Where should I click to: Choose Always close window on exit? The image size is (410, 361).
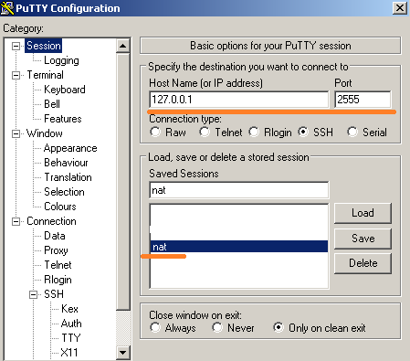(x=155, y=327)
